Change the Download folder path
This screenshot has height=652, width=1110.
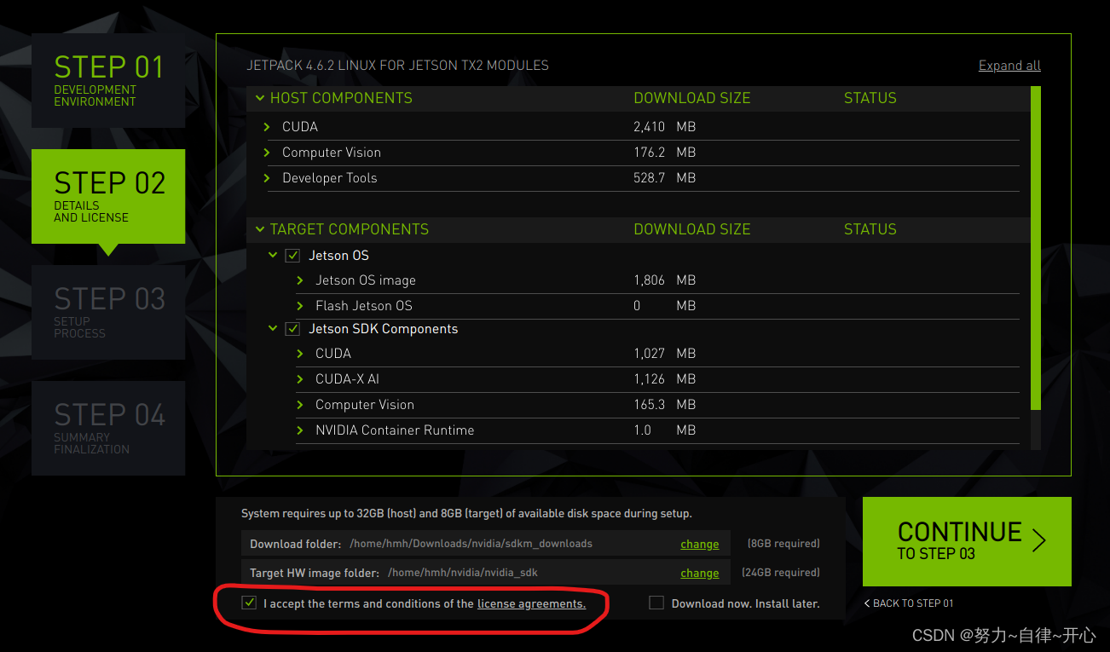(699, 544)
